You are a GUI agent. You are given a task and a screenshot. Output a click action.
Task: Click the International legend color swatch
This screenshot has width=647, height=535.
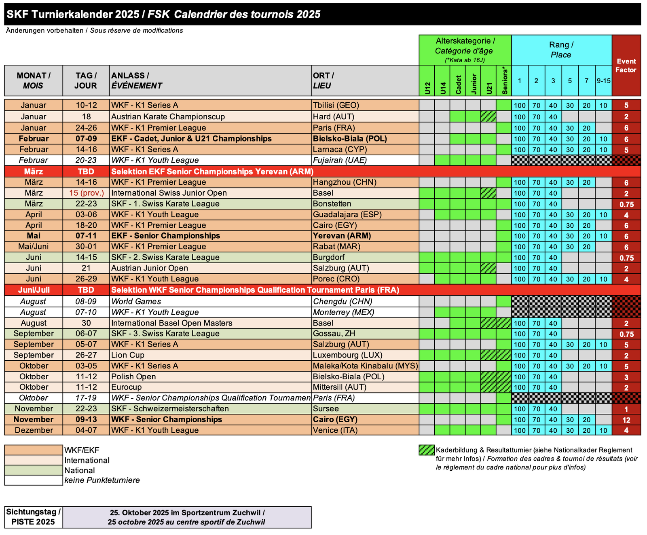(x=34, y=460)
